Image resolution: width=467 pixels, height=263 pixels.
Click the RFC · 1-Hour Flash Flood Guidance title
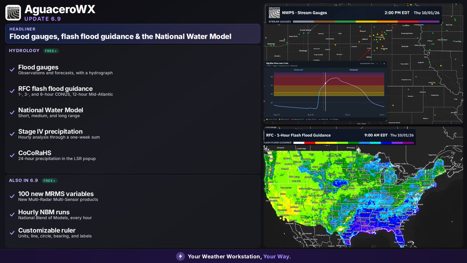[x=298, y=135]
